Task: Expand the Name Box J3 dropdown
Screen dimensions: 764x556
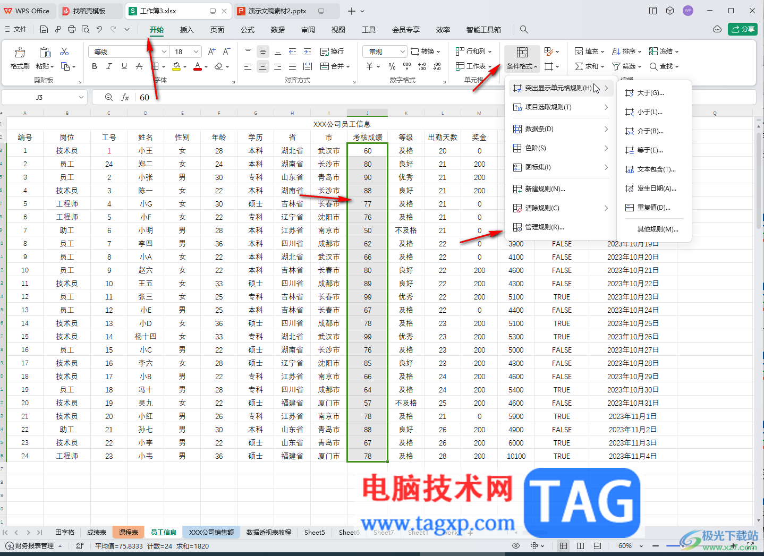Action: [81, 97]
